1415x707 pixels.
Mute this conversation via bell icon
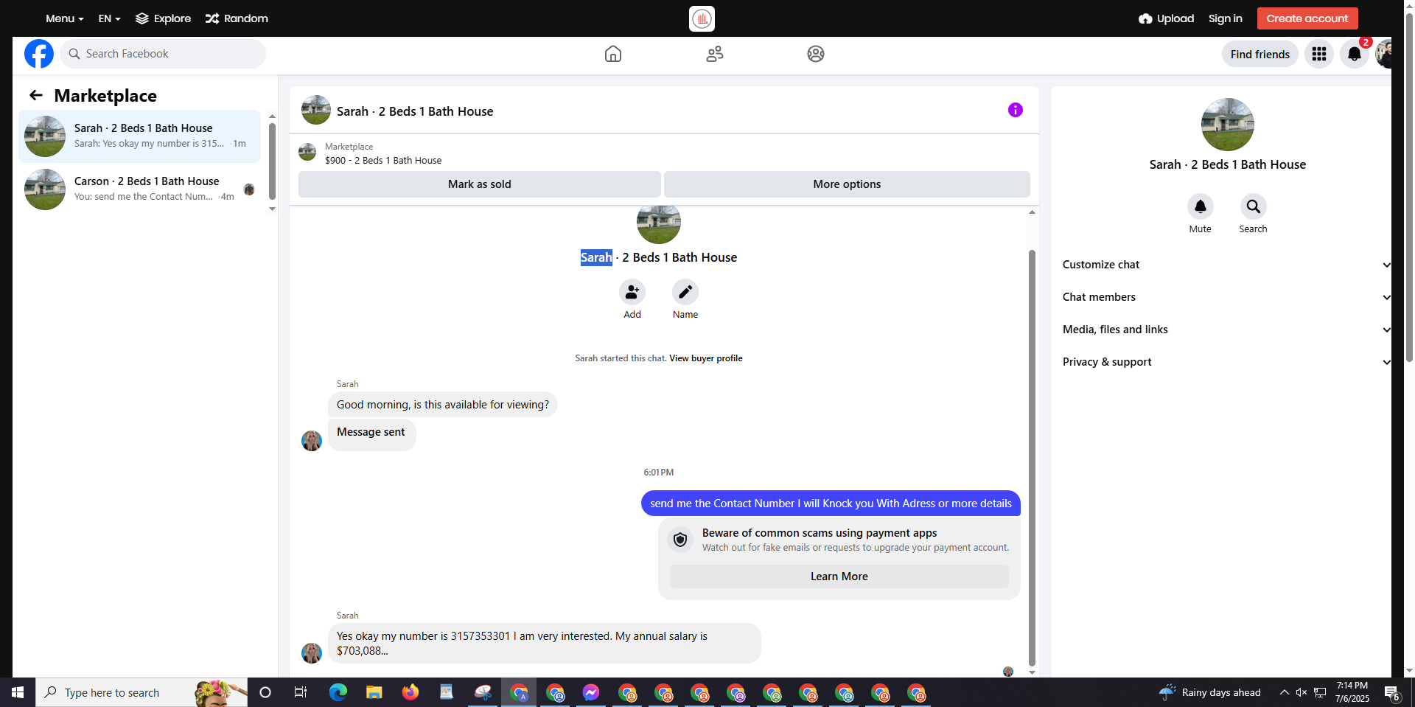pyautogui.click(x=1201, y=206)
